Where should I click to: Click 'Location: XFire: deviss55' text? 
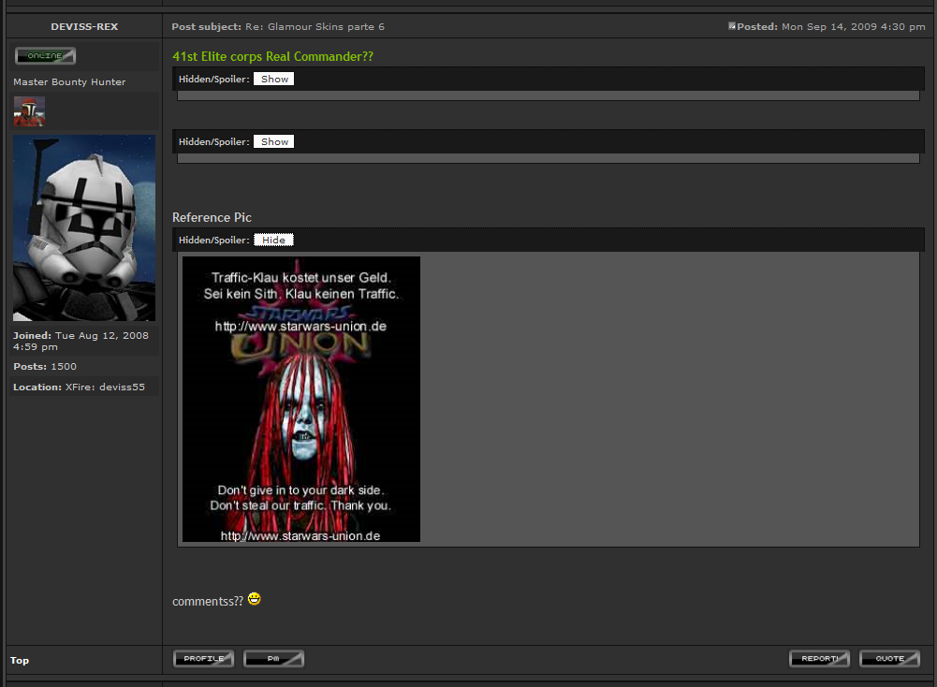click(x=79, y=387)
